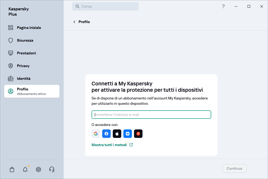Open the Privacy section
This screenshot has height=179, width=268.
point(23,66)
